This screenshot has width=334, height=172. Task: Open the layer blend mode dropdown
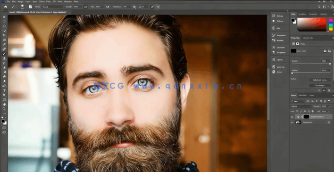pyautogui.click(x=301, y=106)
